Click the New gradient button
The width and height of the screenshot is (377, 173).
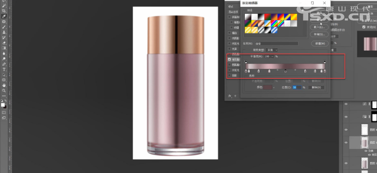[319, 44]
